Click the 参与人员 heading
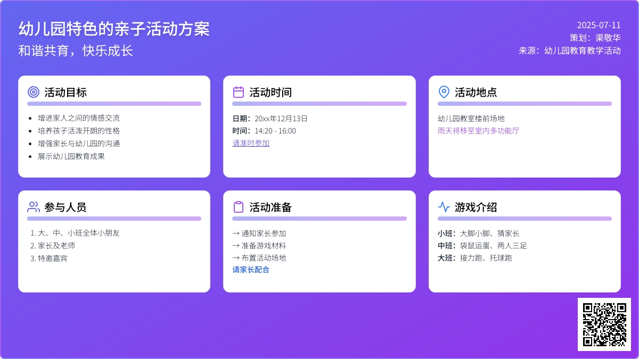The height and width of the screenshot is (359, 639). coord(65,207)
